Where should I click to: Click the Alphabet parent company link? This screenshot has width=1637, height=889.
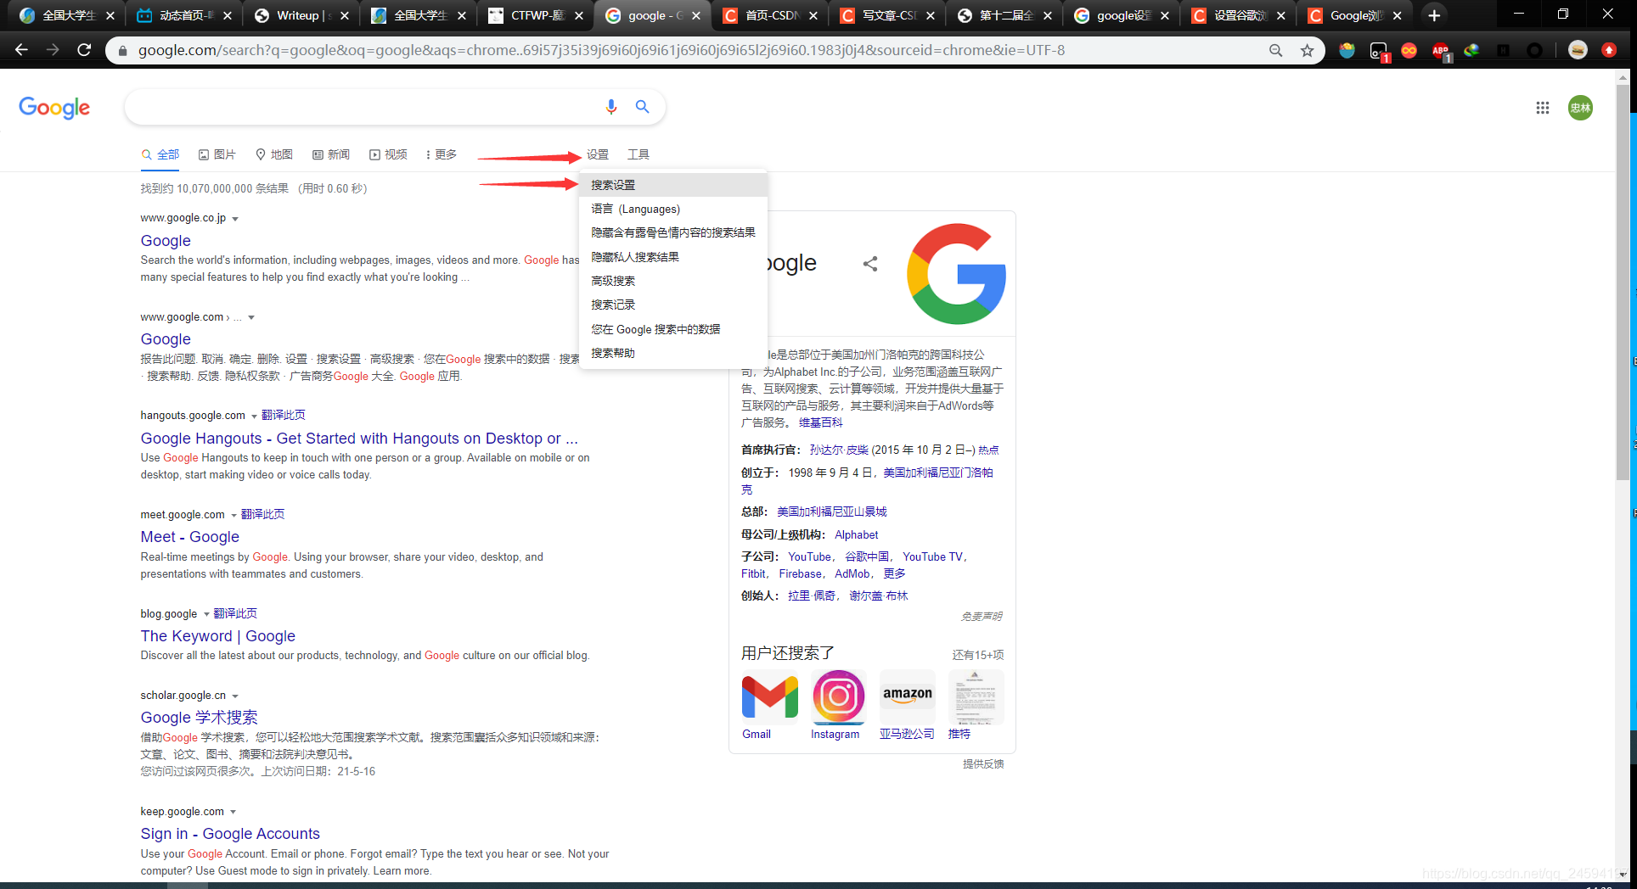click(857, 534)
